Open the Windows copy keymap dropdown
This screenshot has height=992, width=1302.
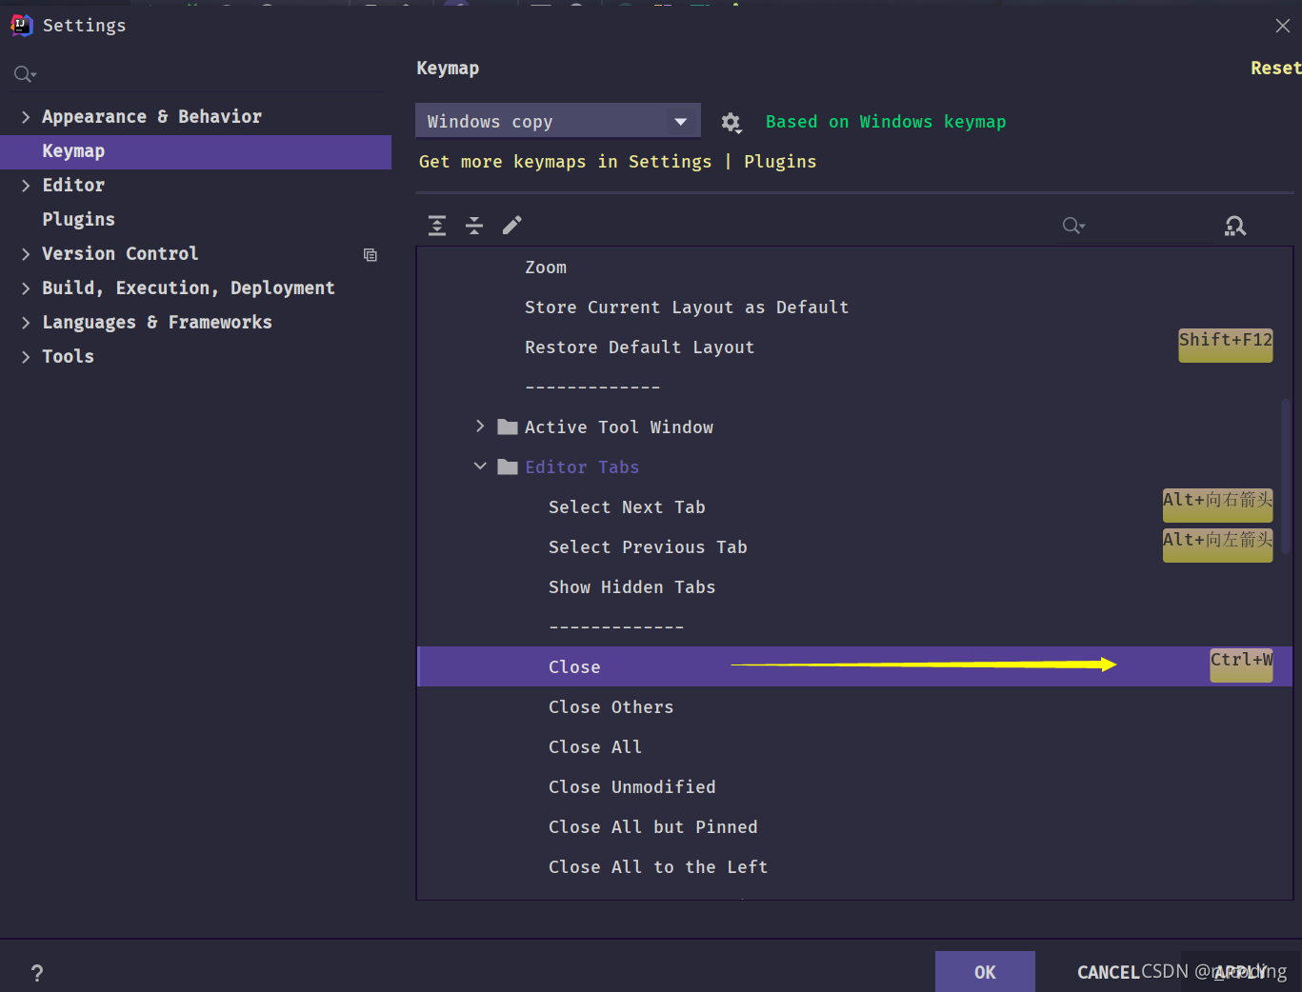(558, 122)
